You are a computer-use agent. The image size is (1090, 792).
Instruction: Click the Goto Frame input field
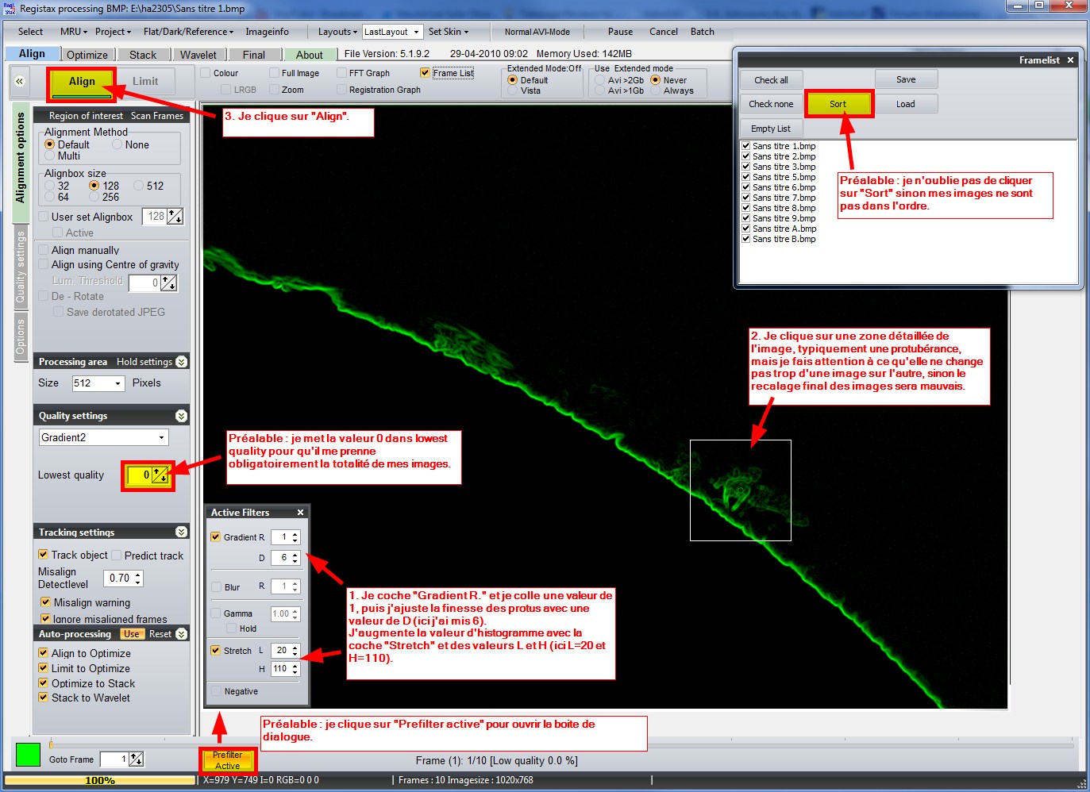coord(114,759)
